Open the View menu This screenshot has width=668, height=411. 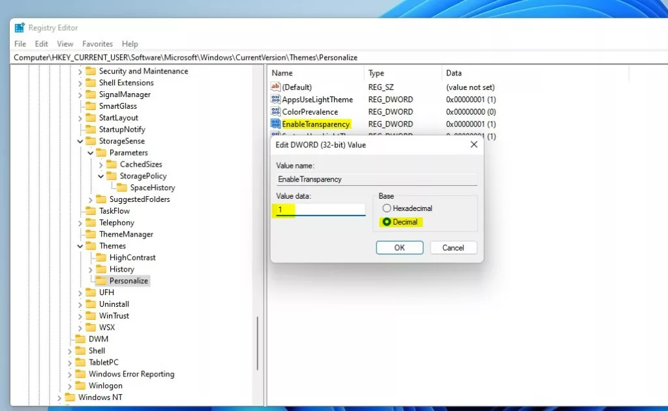pyautogui.click(x=65, y=44)
